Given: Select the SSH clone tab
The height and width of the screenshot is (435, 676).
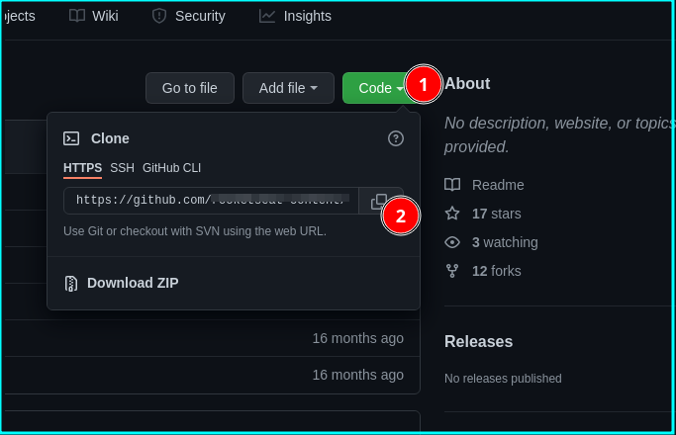Looking at the screenshot, I should [x=122, y=168].
